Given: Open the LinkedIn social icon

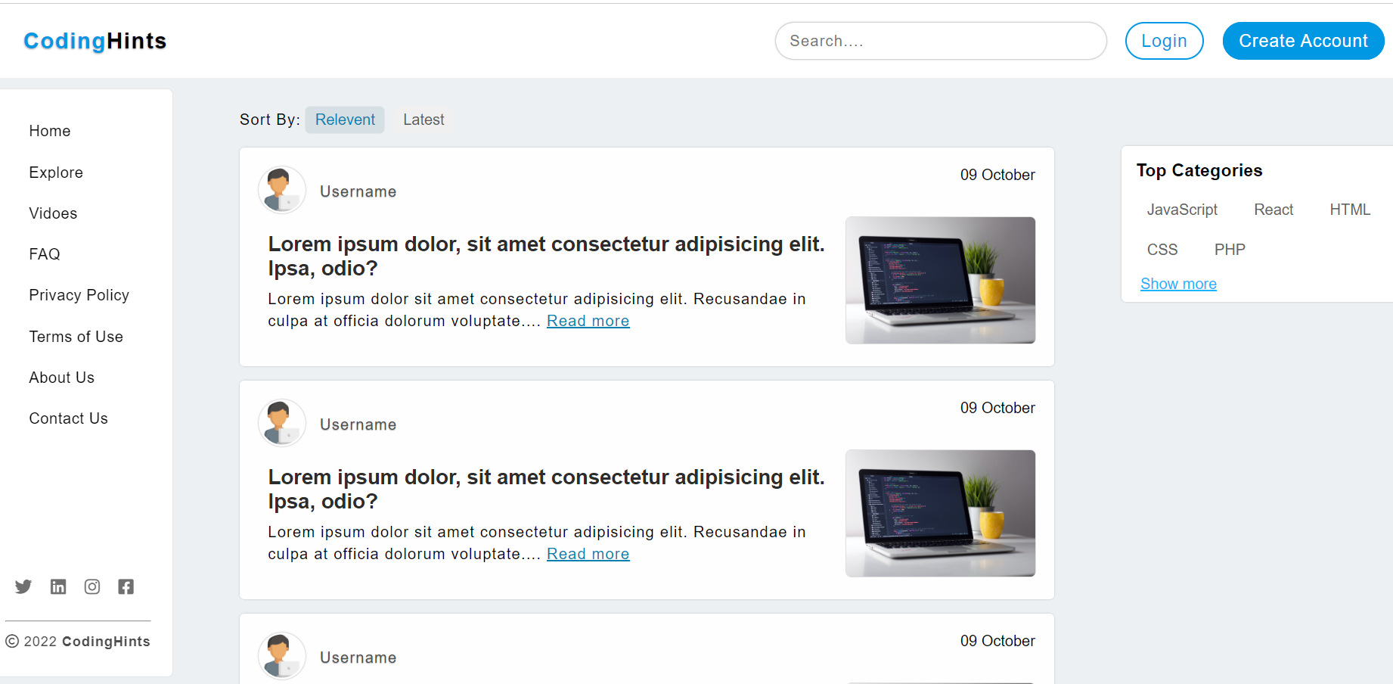Looking at the screenshot, I should 58,586.
